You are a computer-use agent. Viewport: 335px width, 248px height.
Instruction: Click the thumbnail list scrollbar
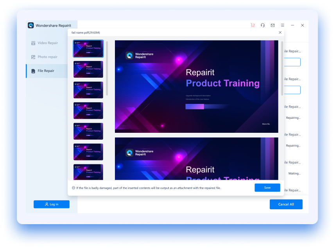pyautogui.click(x=107, y=68)
